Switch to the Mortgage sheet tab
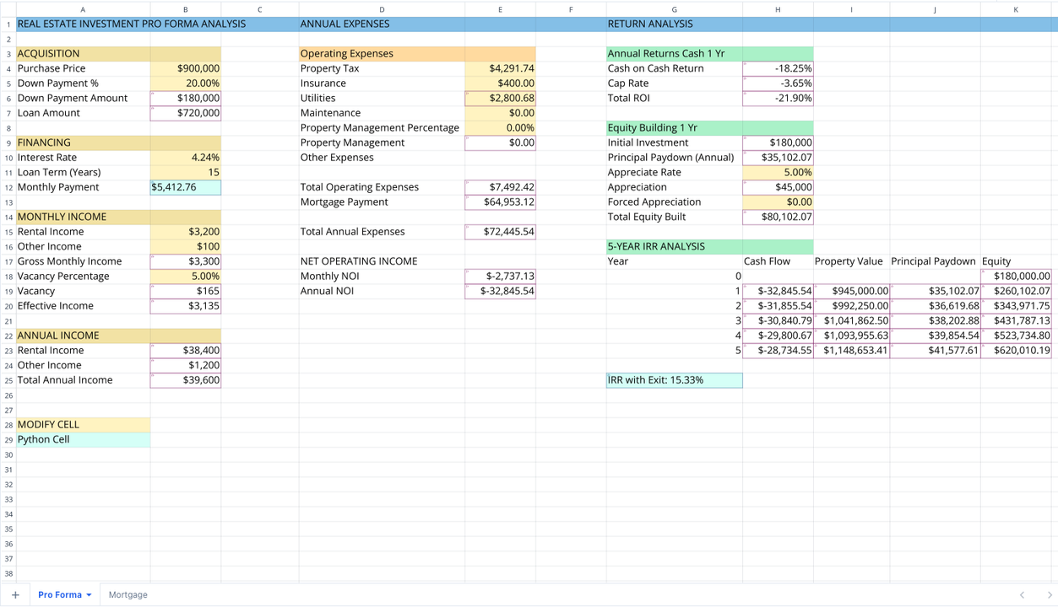This screenshot has height=607, width=1058. tap(127, 594)
